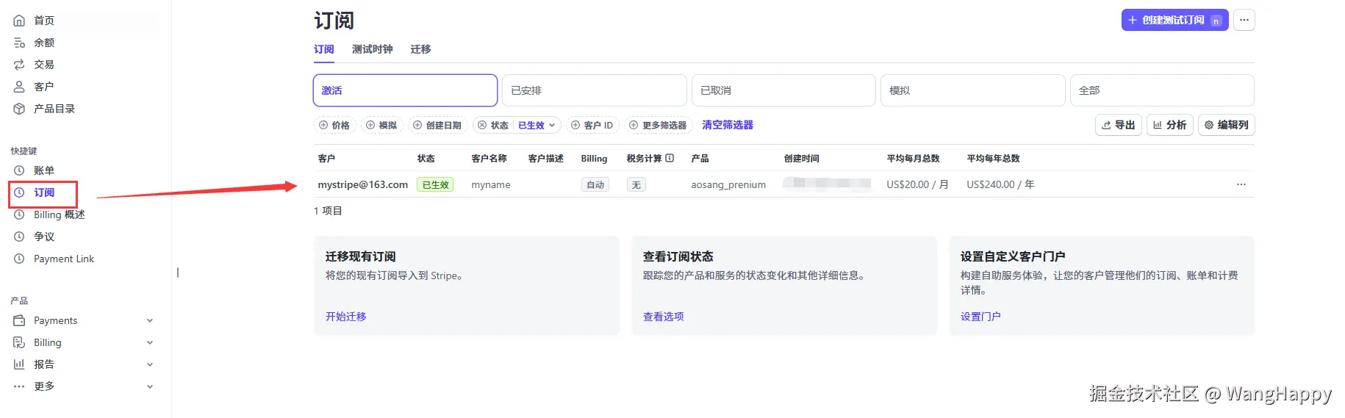The height and width of the screenshot is (418, 1345).
Task: Select 全部 status filter card
Action: [1162, 90]
